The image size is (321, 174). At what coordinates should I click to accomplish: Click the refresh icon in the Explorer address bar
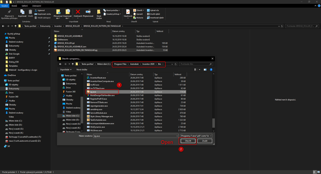click(x=282, y=26)
